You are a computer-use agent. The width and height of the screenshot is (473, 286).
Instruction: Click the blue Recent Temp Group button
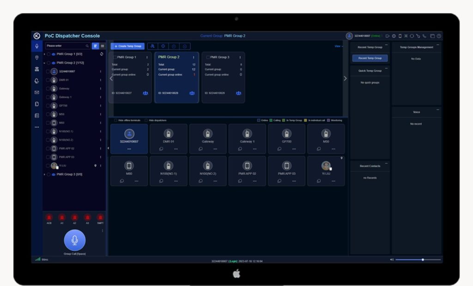tap(370, 58)
